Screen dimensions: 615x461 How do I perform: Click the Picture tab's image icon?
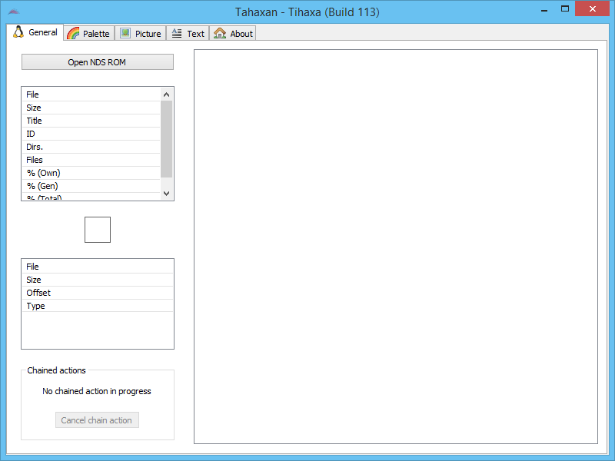[125, 33]
